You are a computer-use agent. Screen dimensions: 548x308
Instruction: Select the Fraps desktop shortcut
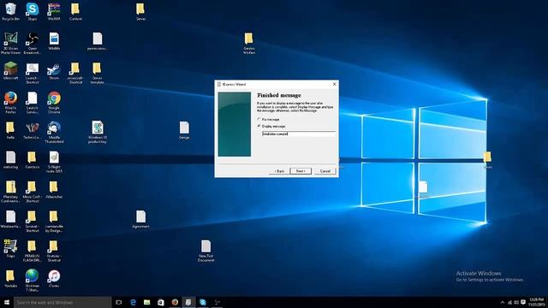(x=10, y=249)
